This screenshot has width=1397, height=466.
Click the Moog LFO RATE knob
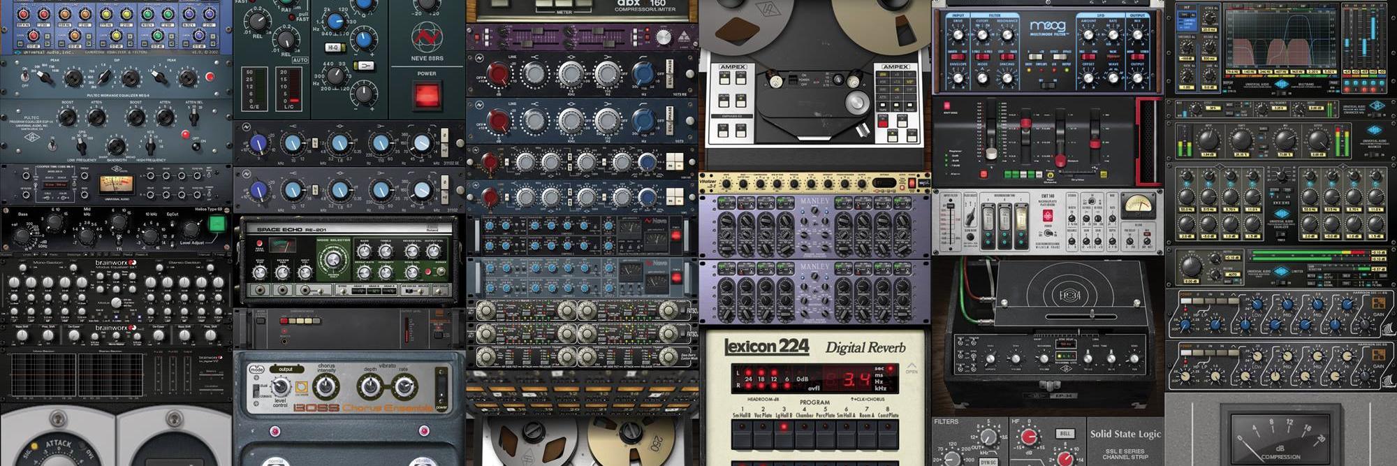pos(1113,34)
